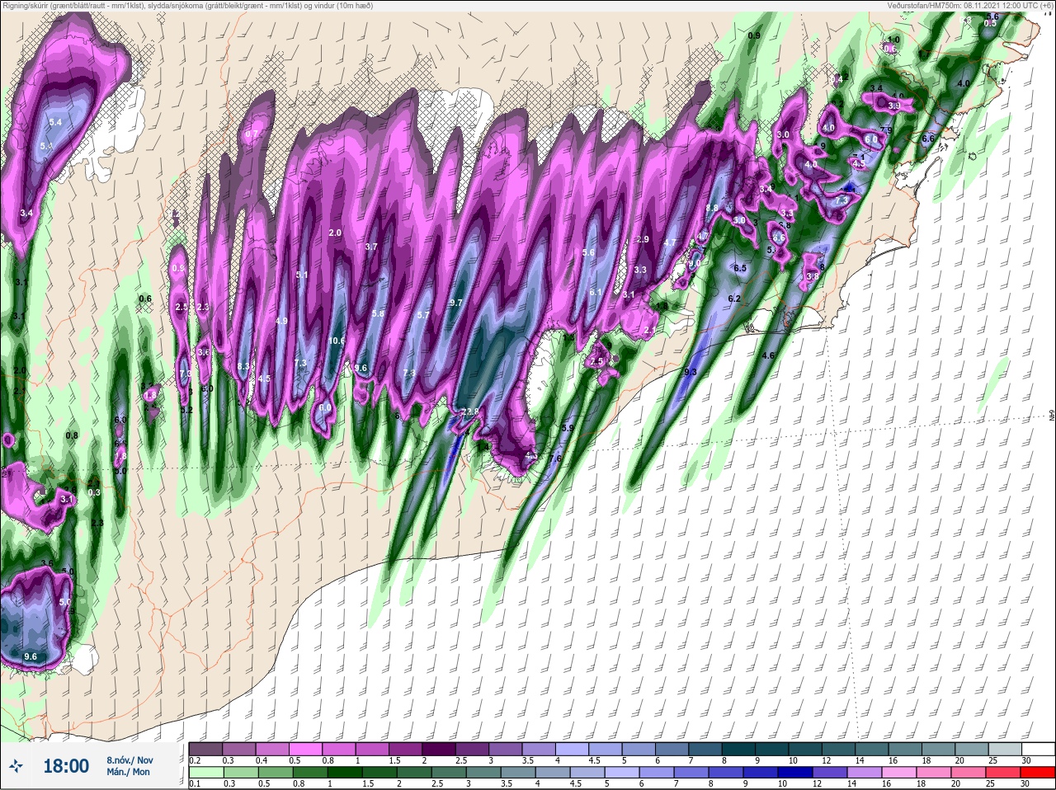Select the bottom legend red swatch labeled 30
The width and height of the screenshot is (1056, 790).
[1038, 773]
